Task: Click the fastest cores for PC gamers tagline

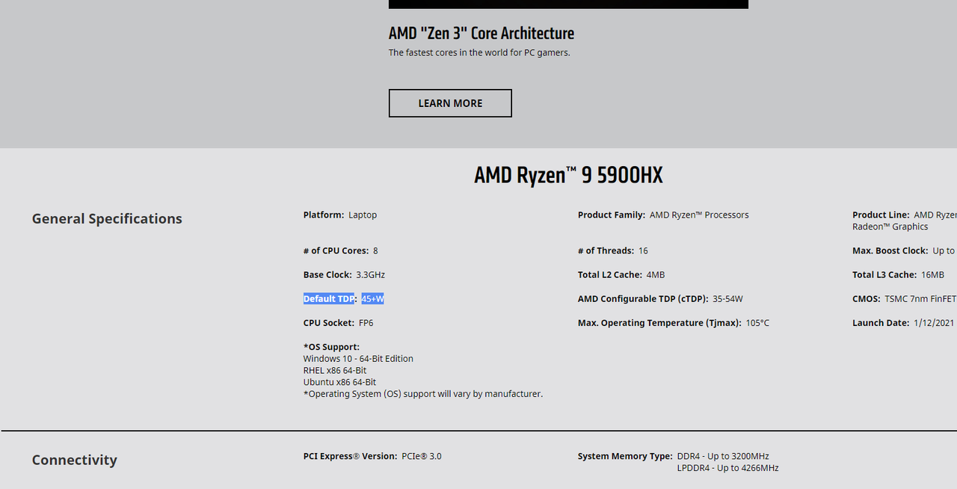Action: [x=479, y=53]
